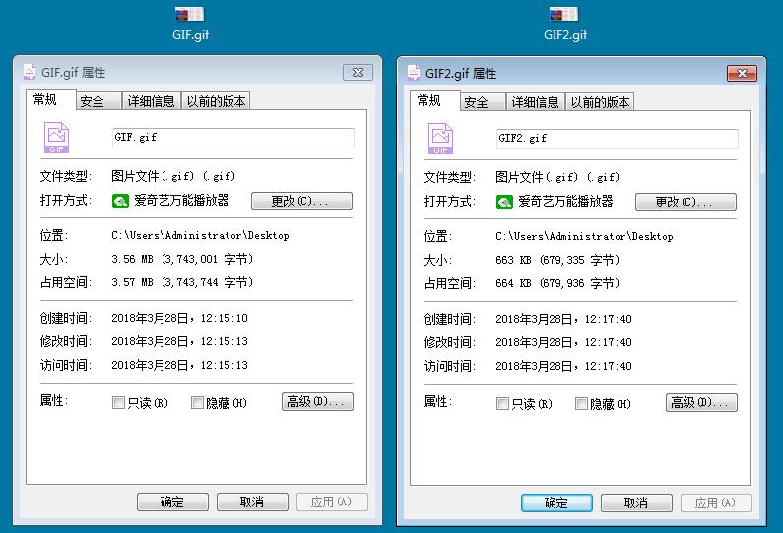Toggle 只读 checkbox in GIF2.gif properties
Viewport: 783px width, 533px height.
[x=503, y=404]
